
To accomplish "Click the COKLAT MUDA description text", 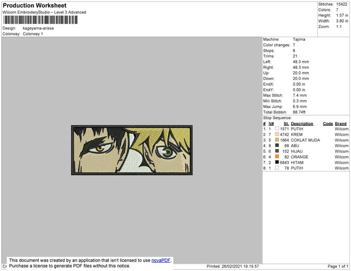I will pos(305,140).
